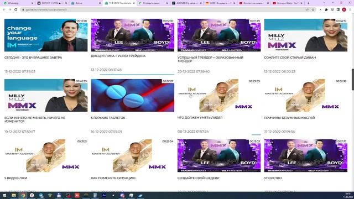Switch to the AUDNZD Pip value tab
Viewport: 354px width, 199px height.
tap(187, 3)
